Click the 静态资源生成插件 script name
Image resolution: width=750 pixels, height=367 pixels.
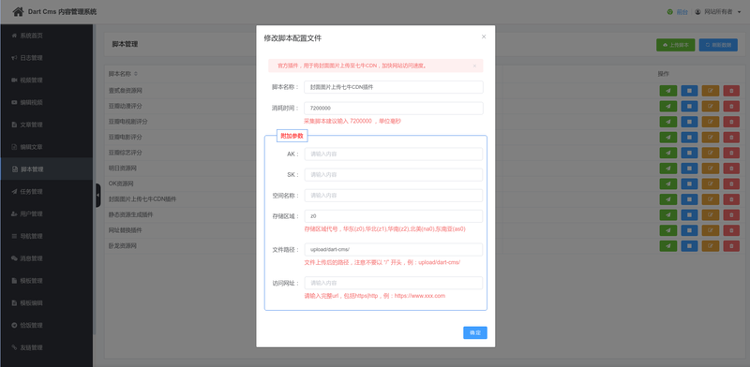tap(130, 214)
